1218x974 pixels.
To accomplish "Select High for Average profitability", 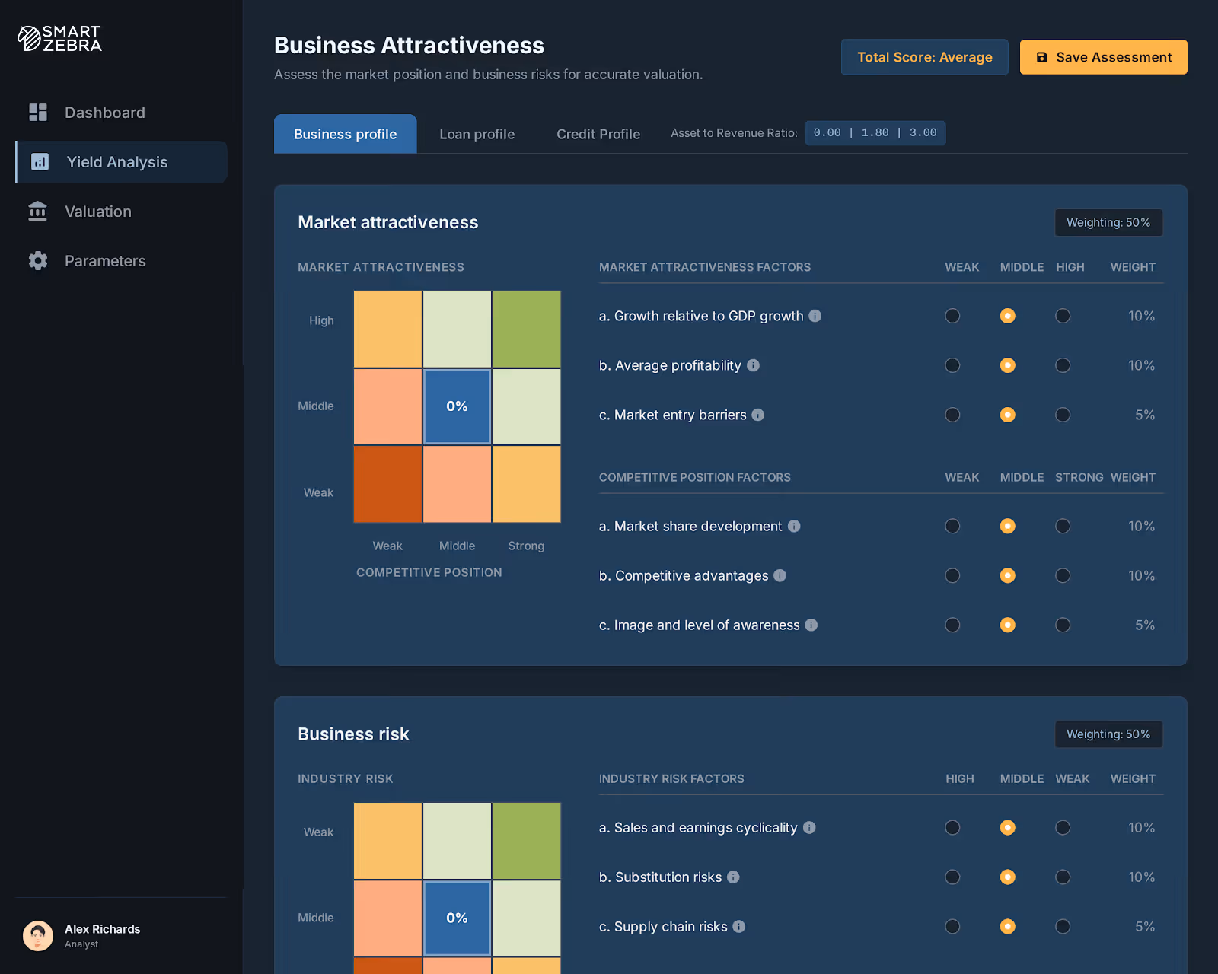I will (1063, 365).
